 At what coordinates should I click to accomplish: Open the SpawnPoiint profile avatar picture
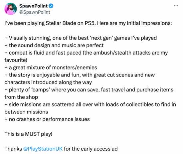[11, 9]
